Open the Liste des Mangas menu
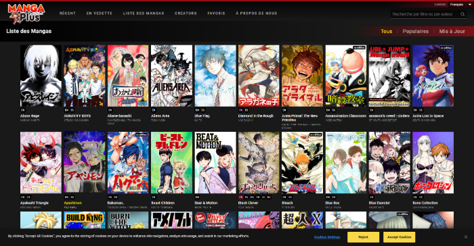Image resolution: width=474 pixels, height=246 pixels. (144, 14)
